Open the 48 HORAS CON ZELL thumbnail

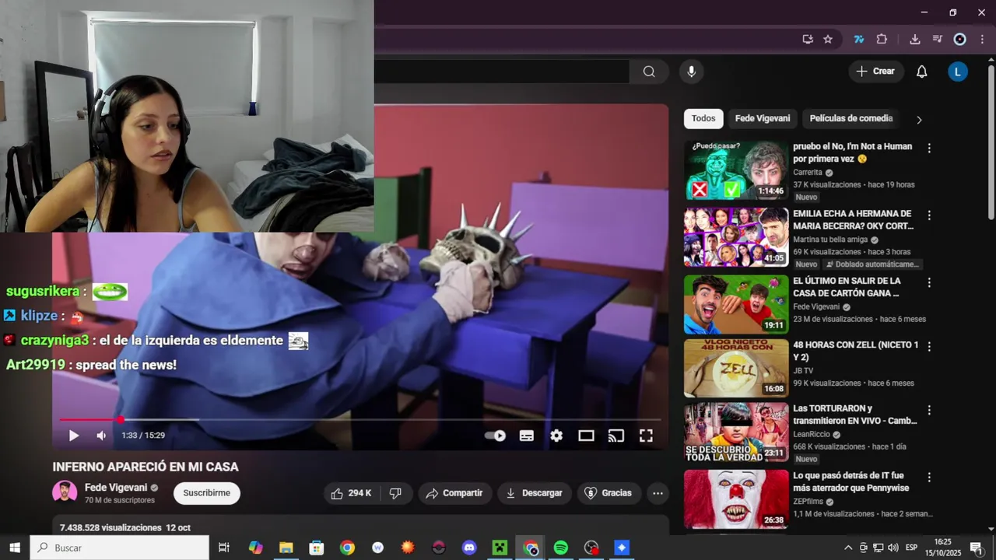pos(736,369)
